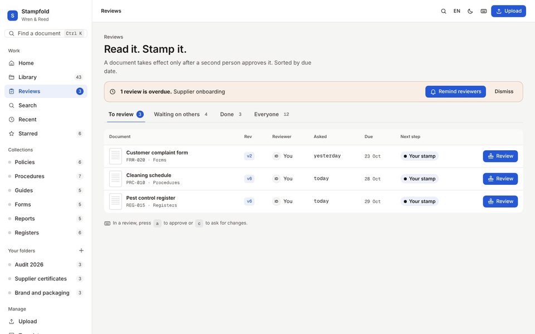Open Policies collection

tap(46, 162)
